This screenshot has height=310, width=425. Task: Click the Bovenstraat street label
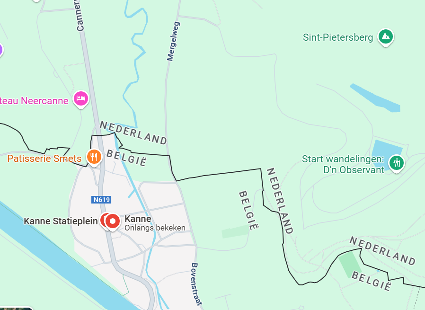coord(196,284)
